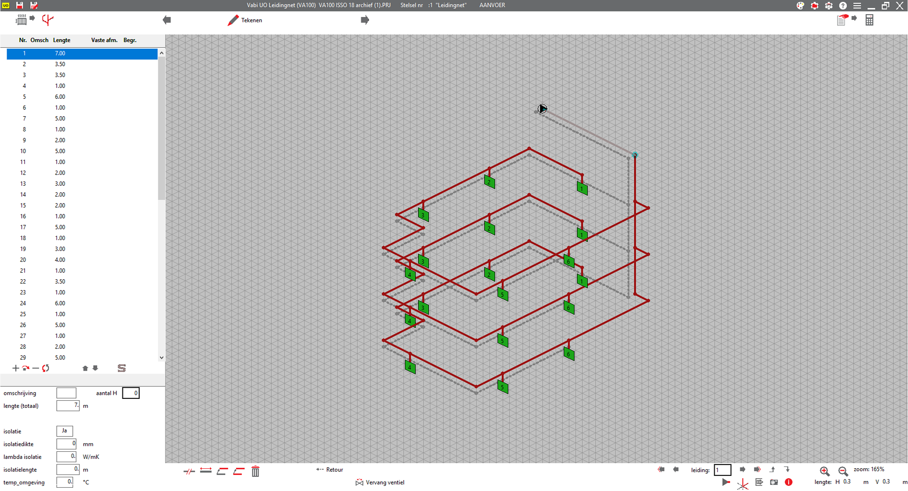Click scroll-down arrow of pipe list
Screen dimensions: 908x491
click(x=162, y=358)
